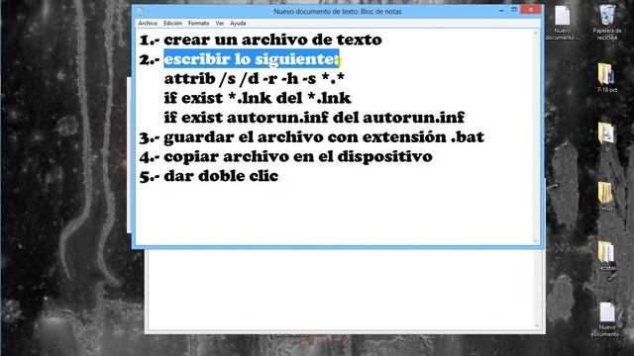Select the desktop folder below '7-18 oct'
This screenshot has width=634, height=356.
(606, 136)
